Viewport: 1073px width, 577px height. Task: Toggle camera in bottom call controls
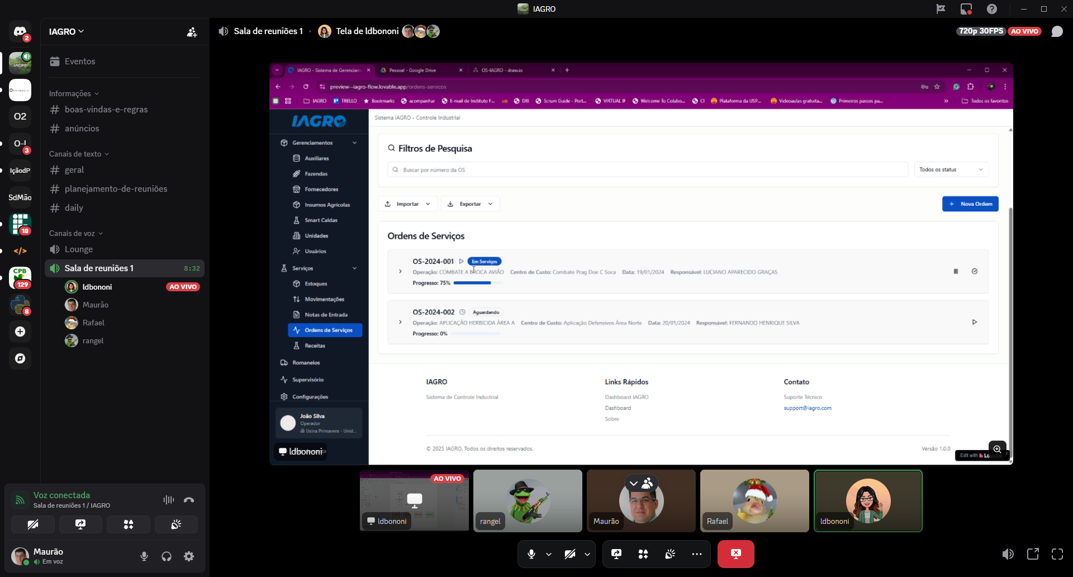(570, 554)
